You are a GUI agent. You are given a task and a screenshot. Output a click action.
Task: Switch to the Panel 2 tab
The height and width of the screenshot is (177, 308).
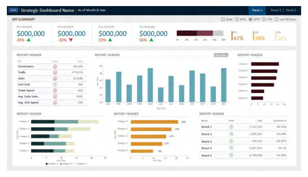pyautogui.click(x=276, y=10)
